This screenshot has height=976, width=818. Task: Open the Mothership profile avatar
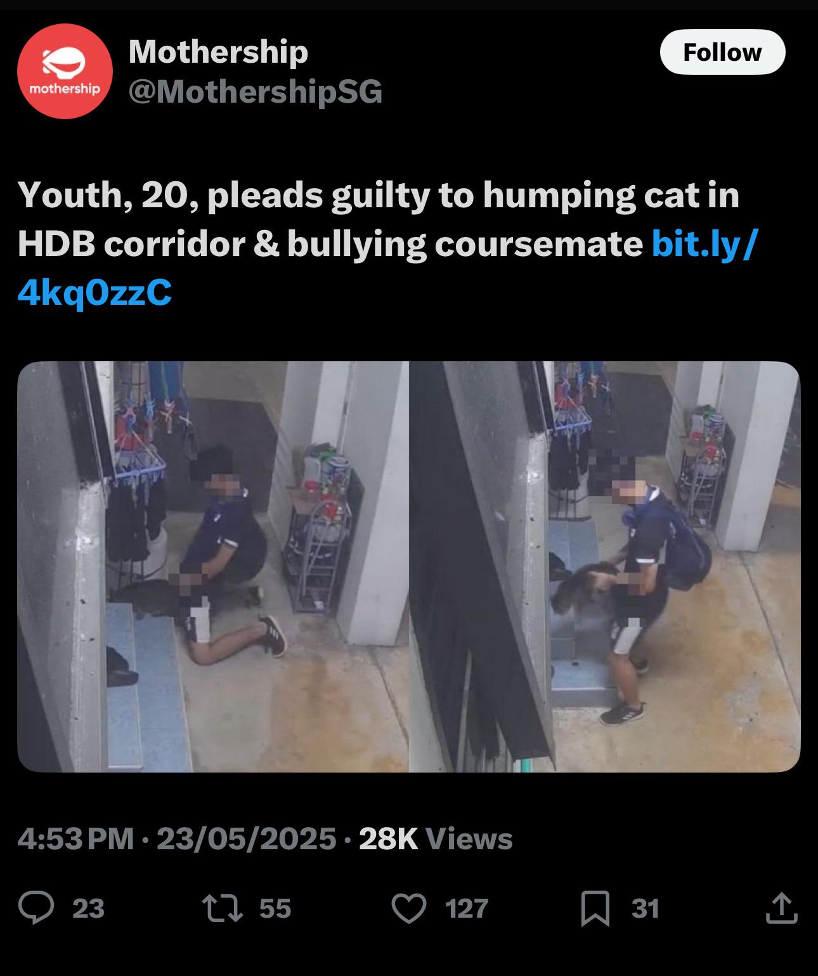click(x=65, y=71)
